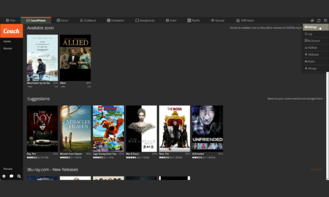
Task: Click the Couch logo
Action: (x=12, y=31)
